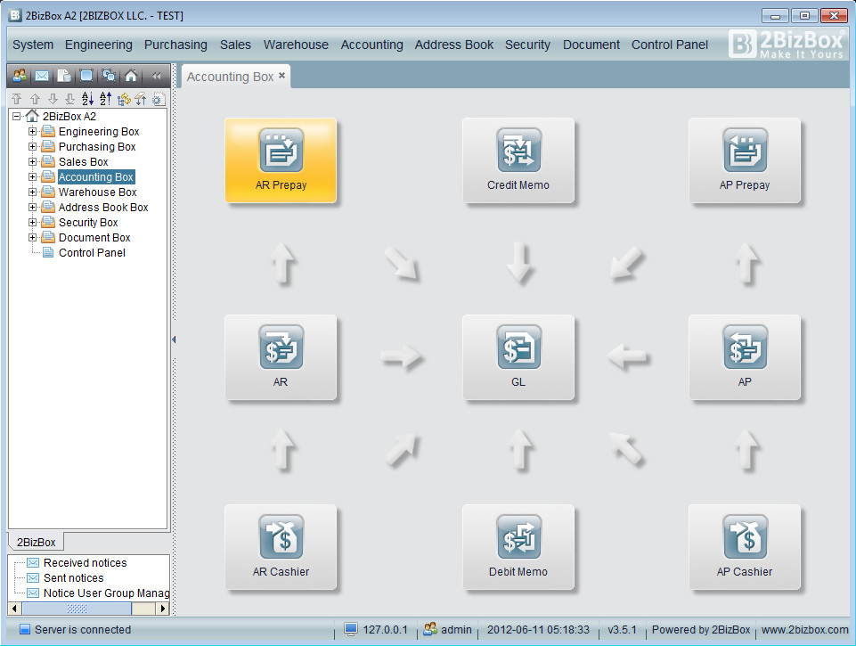856x646 pixels.
Task: Open the envelope mail icon in sidebar toolbar
Action: click(42, 76)
